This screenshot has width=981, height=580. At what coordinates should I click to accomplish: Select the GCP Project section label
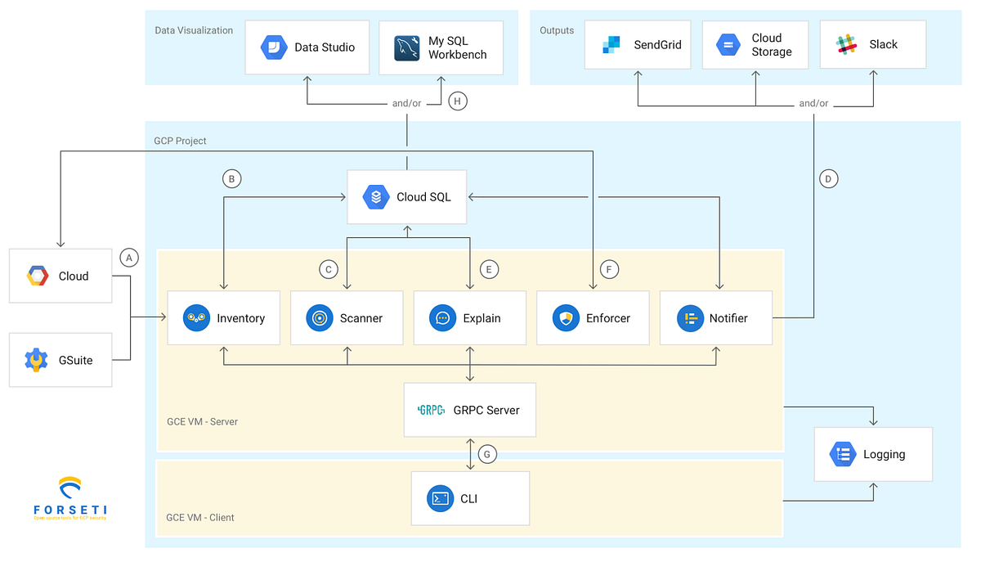pos(180,141)
